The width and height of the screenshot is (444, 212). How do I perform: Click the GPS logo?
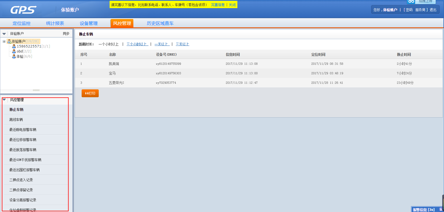click(x=23, y=10)
